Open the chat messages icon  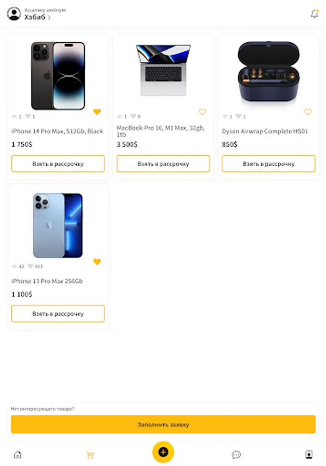tap(236, 455)
